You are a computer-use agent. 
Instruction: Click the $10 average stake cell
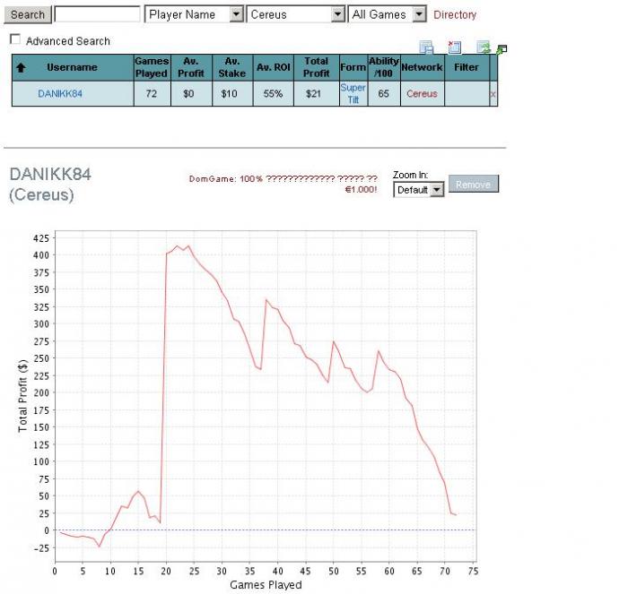coord(232,94)
